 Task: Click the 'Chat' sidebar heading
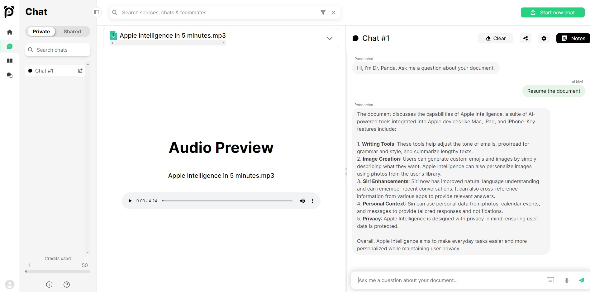click(36, 12)
